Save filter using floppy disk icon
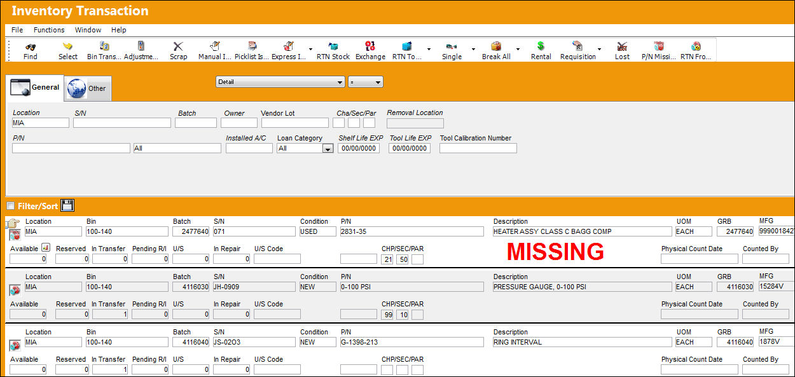 [68, 205]
